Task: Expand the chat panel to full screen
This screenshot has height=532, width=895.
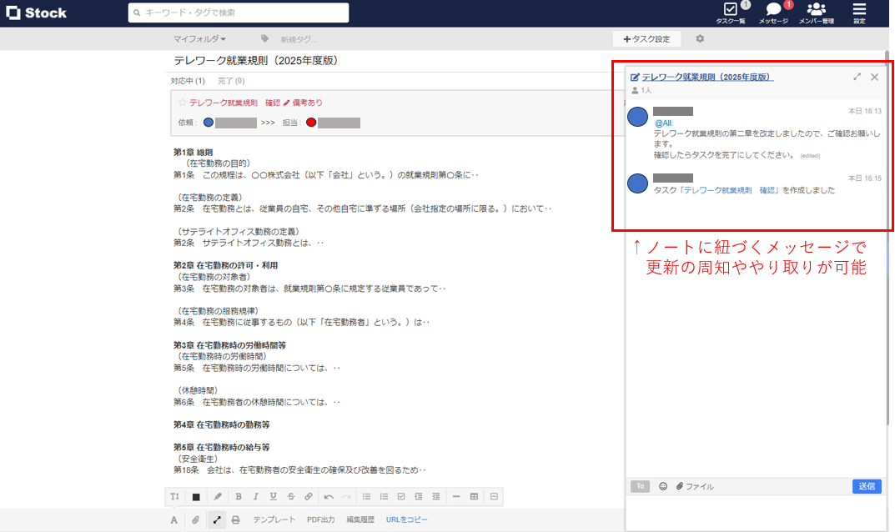Action: tap(857, 76)
